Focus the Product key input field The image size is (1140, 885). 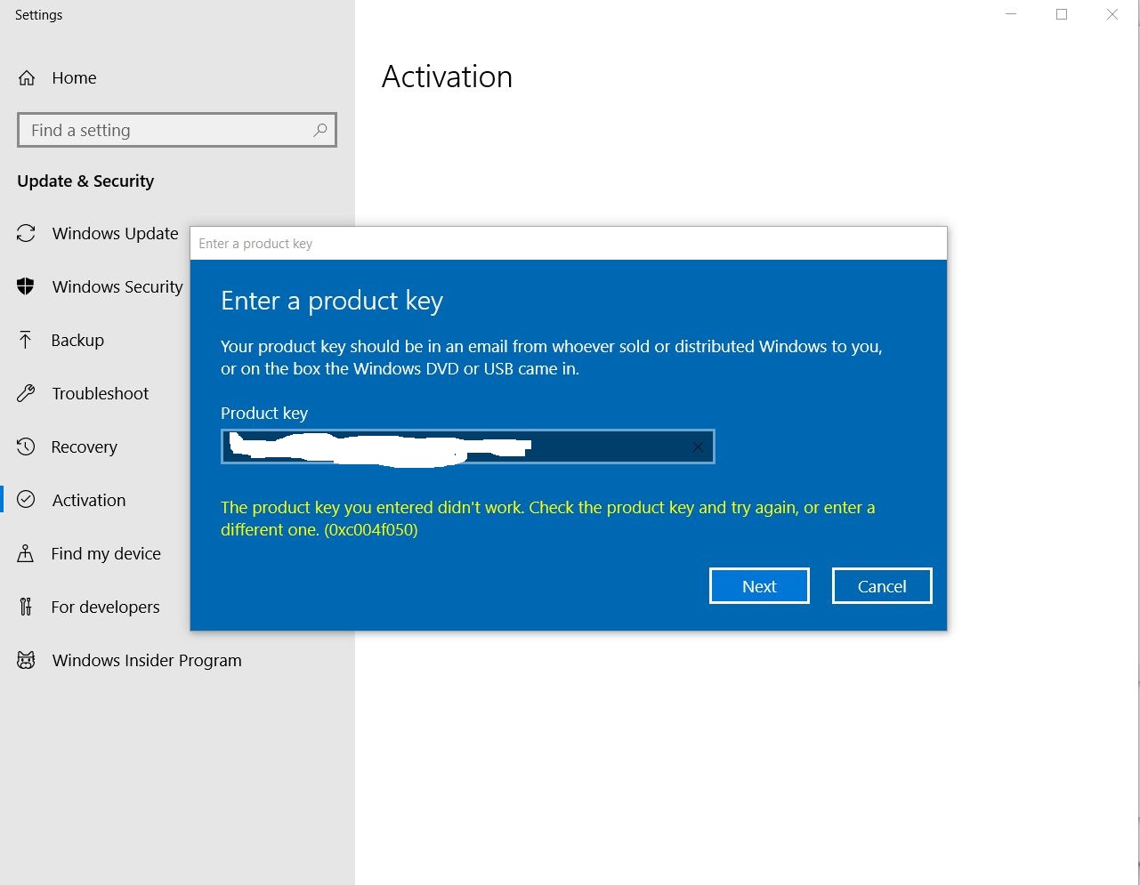pyautogui.click(x=468, y=447)
